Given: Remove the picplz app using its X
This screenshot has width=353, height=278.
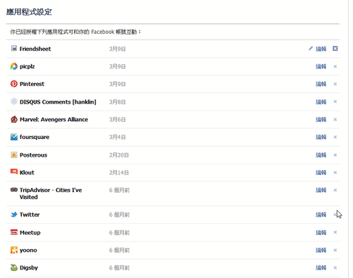Looking at the screenshot, I should coord(335,66).
